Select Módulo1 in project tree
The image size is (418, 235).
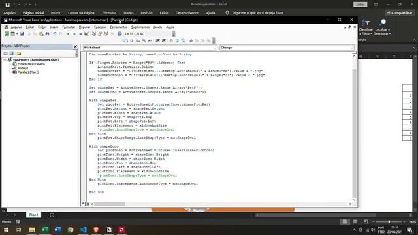[23, 68]
